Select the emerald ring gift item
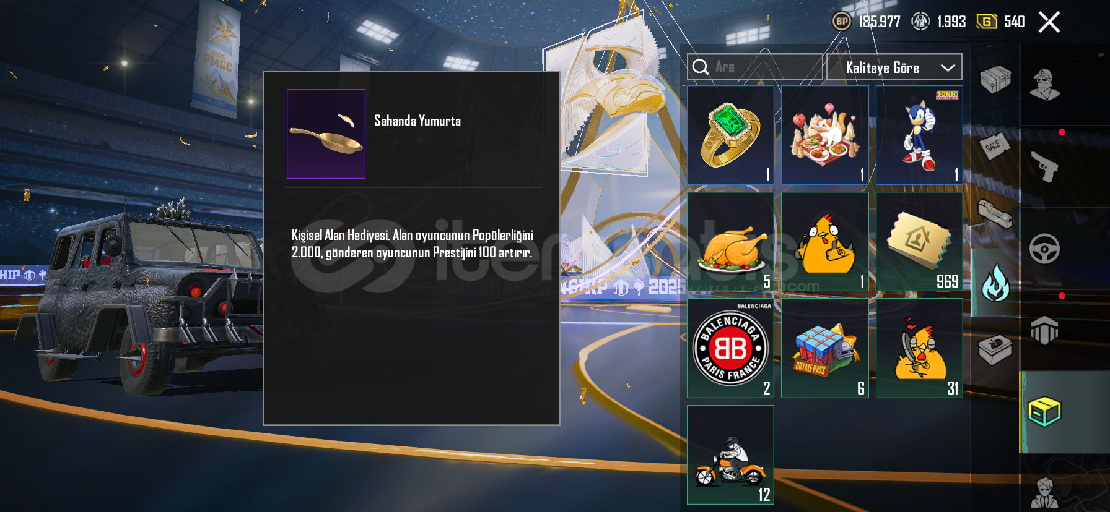Viewport: 1110px width, 512px height. 730,135
